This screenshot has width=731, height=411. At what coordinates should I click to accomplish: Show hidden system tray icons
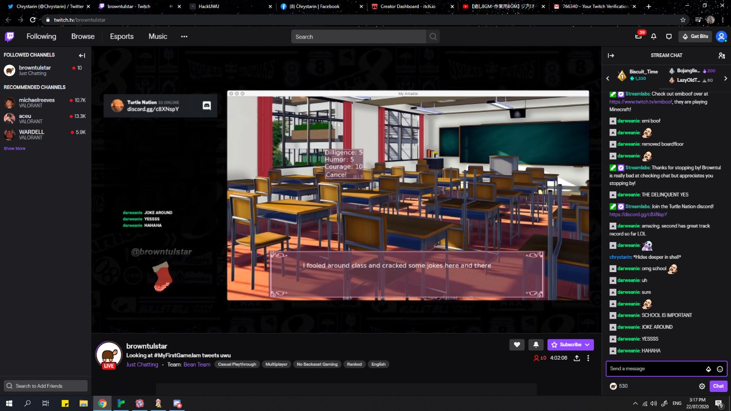(635, 403)
